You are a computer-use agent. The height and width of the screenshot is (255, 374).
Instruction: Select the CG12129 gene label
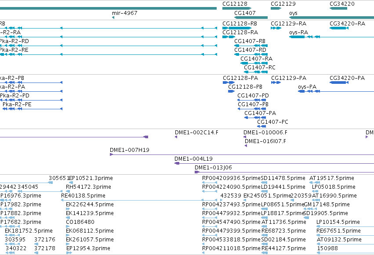click(x=283, y=4)
